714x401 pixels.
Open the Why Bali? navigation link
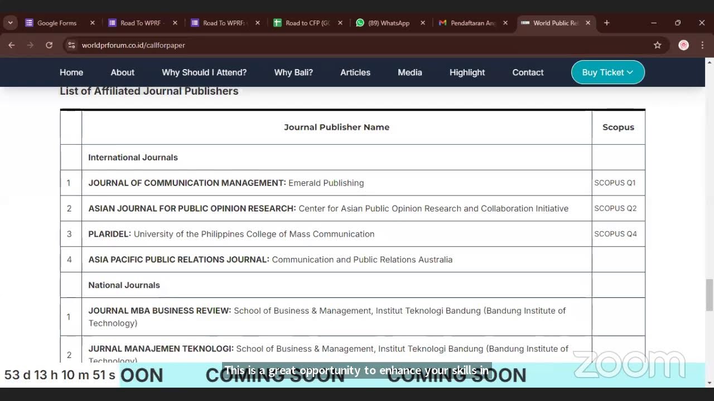click(293, 72)
